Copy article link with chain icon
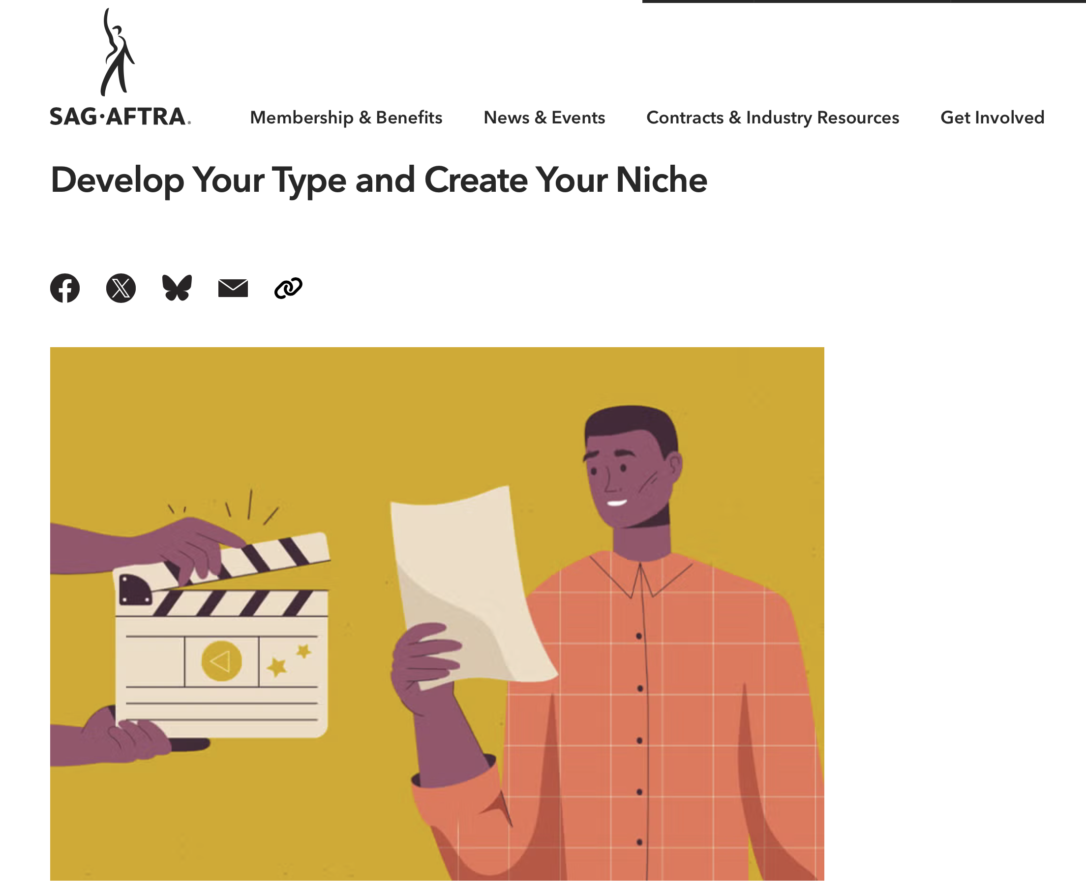The width and height of the screenshot is (1086, 893). point(288,288)
